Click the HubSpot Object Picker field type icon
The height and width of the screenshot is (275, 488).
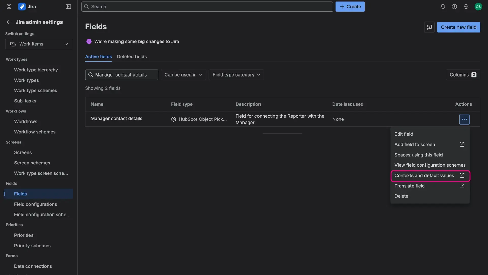click(173, 119)
